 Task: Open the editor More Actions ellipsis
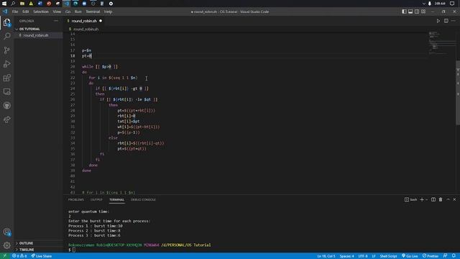454,21
